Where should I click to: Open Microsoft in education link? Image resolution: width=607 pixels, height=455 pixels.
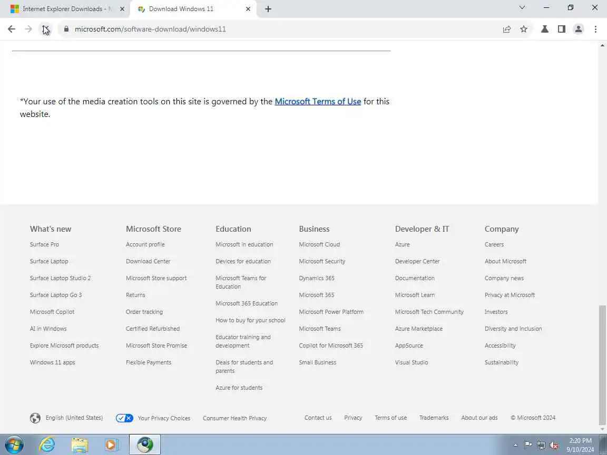point(244,244)
